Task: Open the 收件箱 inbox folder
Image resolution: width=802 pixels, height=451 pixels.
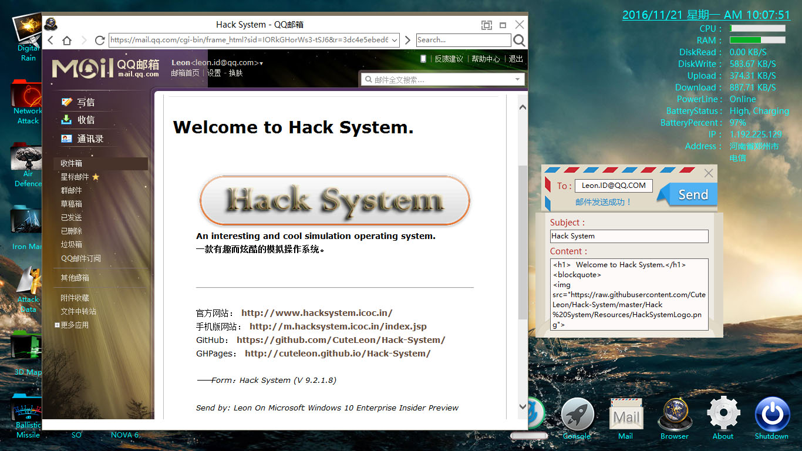Action: tap(100, 163)
